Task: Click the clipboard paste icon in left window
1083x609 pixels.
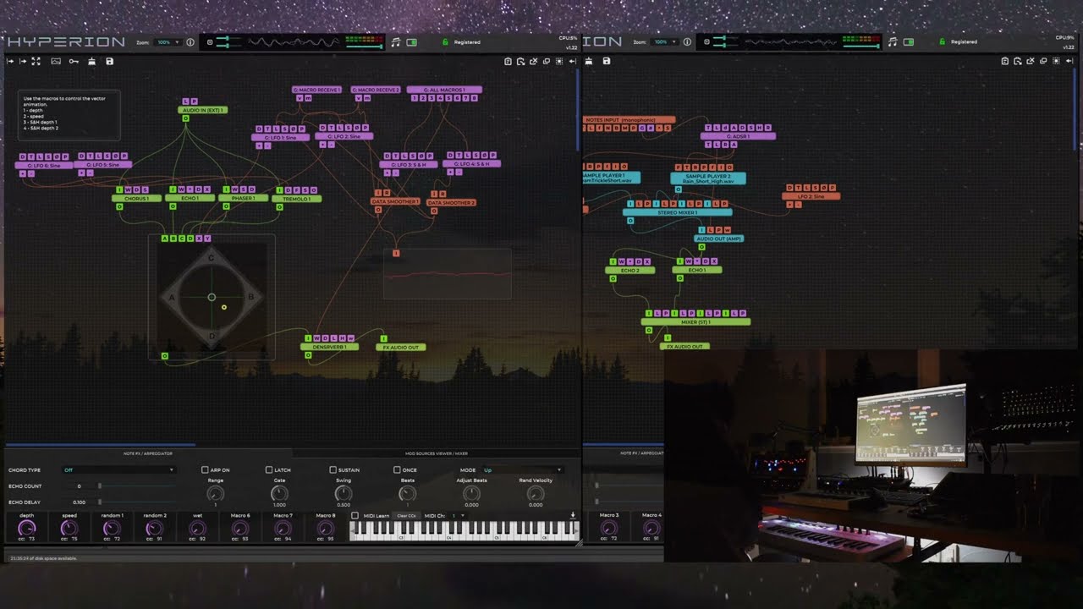Action: tap(508, 61)
